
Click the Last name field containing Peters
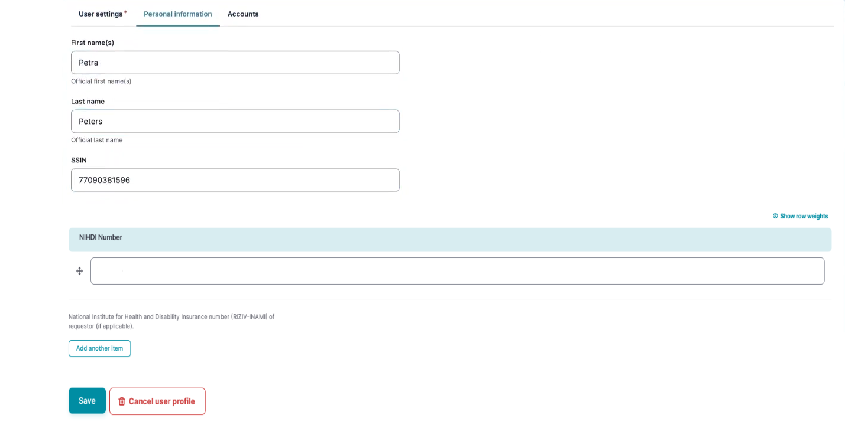235,122
